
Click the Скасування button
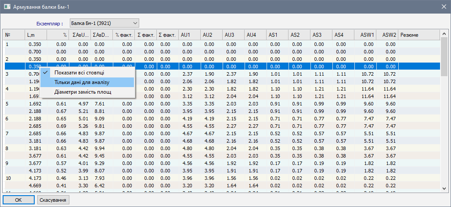click(x=54, y=200)
